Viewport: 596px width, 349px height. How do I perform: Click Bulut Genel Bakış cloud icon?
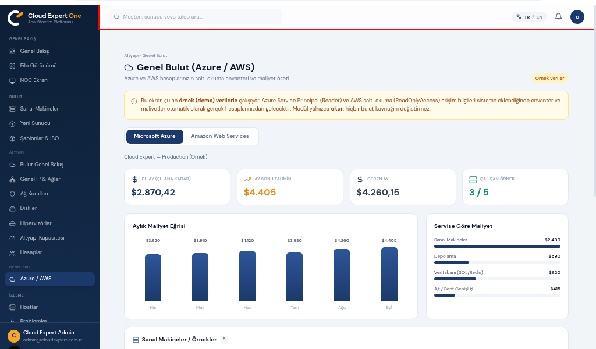point(13,165)
